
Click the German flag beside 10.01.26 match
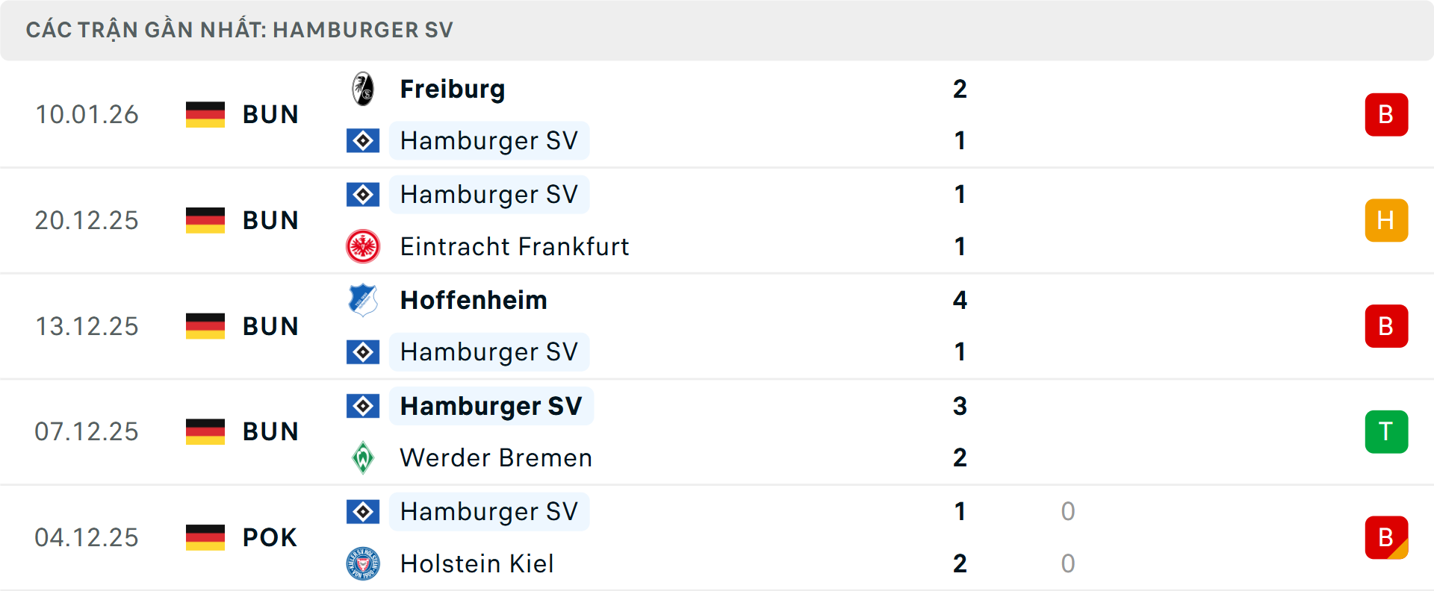click(205, 114)
